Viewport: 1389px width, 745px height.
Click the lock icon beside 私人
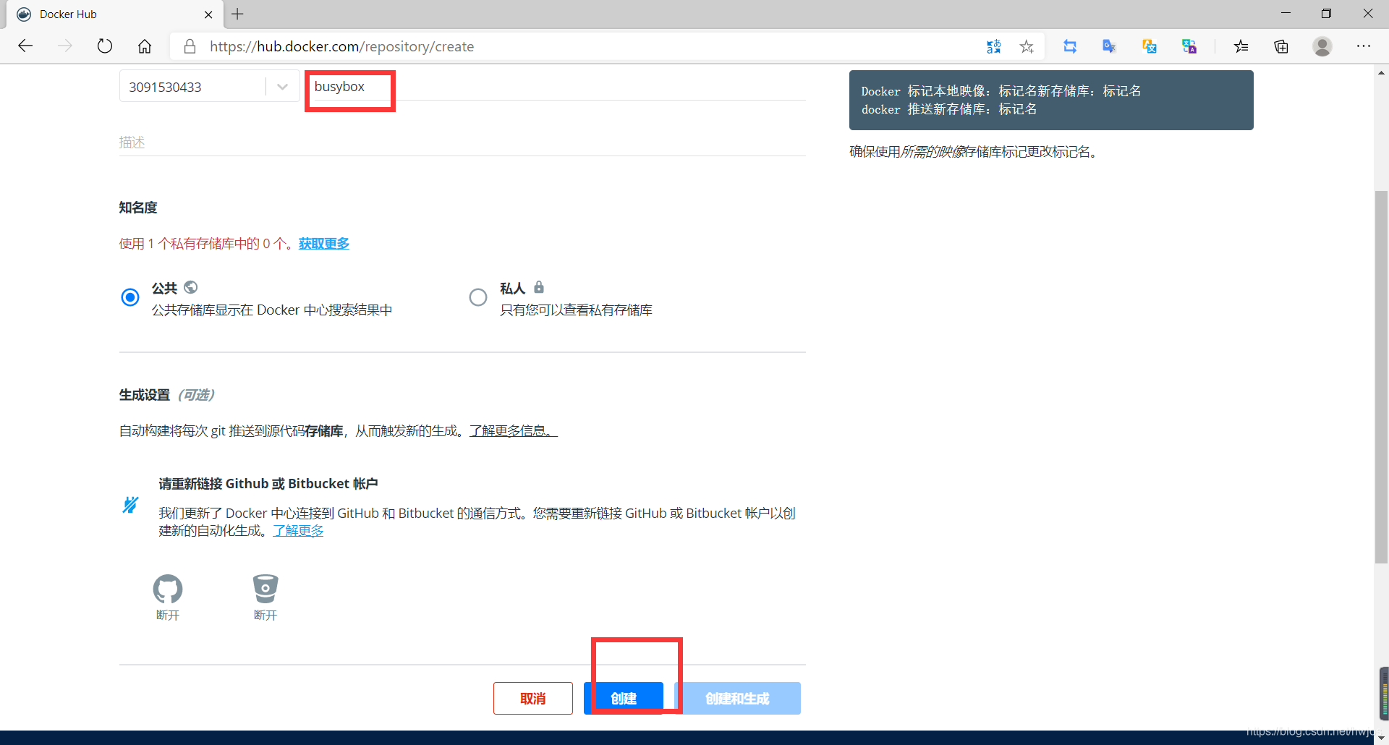(x=539, y=287)
